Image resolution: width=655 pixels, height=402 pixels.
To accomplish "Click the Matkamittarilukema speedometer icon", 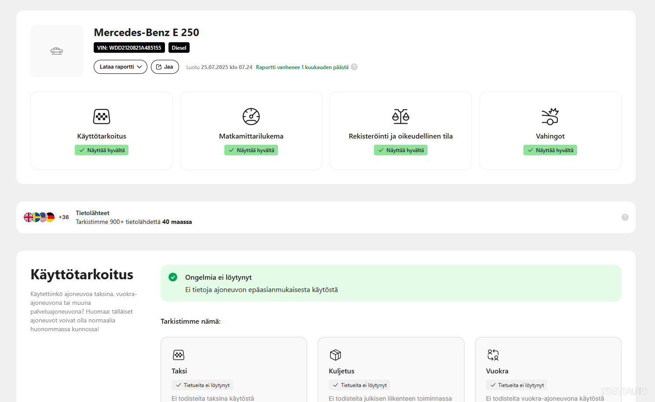I will point(251,117).
